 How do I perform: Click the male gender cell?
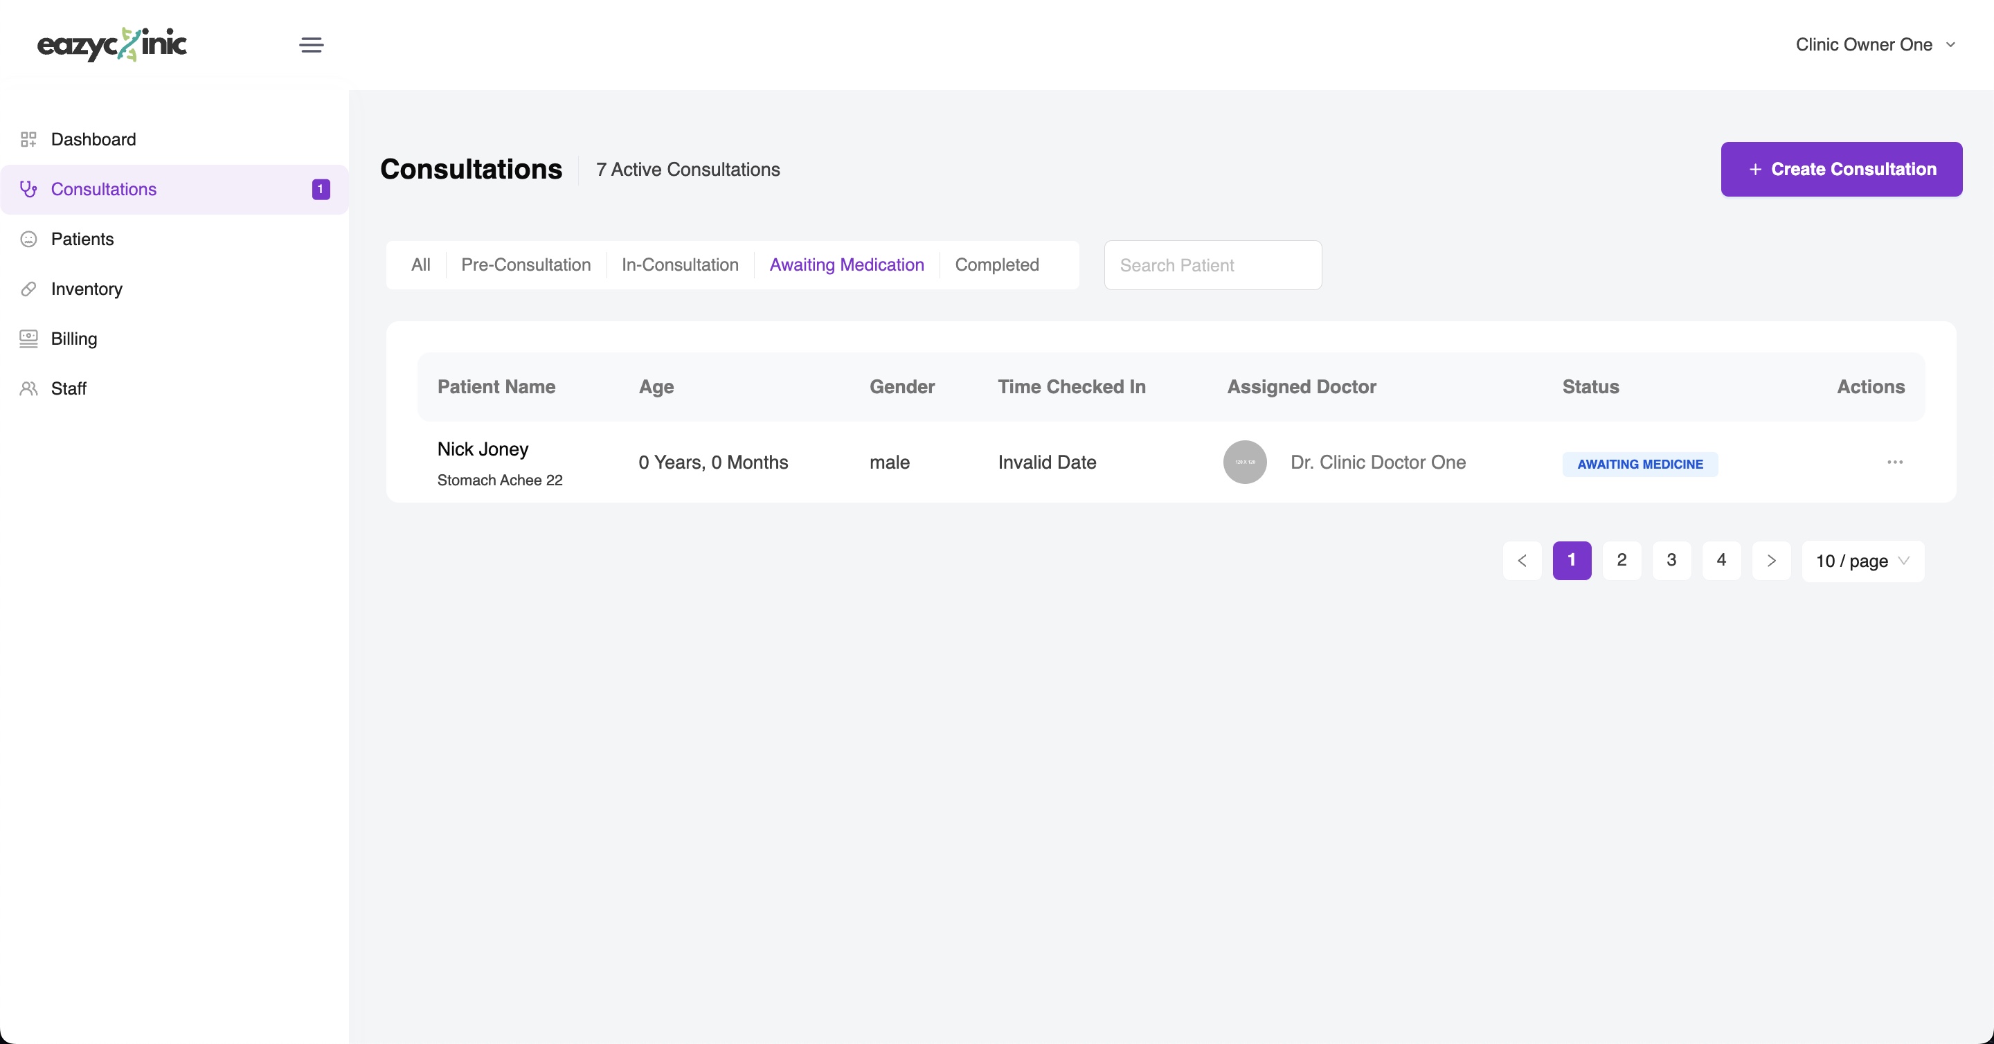point(890,462)
